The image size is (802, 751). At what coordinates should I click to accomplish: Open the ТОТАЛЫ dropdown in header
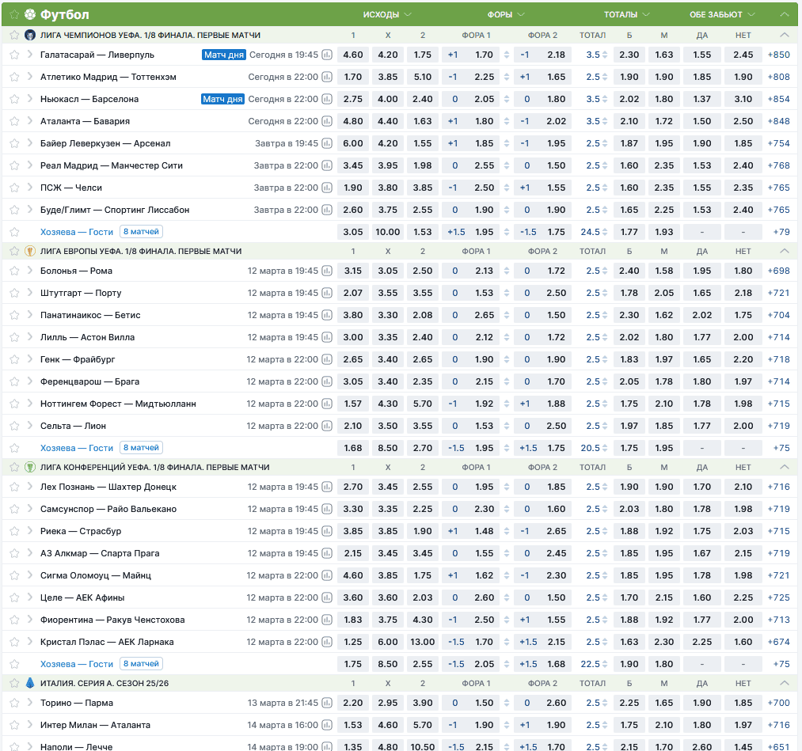[627, 14]
